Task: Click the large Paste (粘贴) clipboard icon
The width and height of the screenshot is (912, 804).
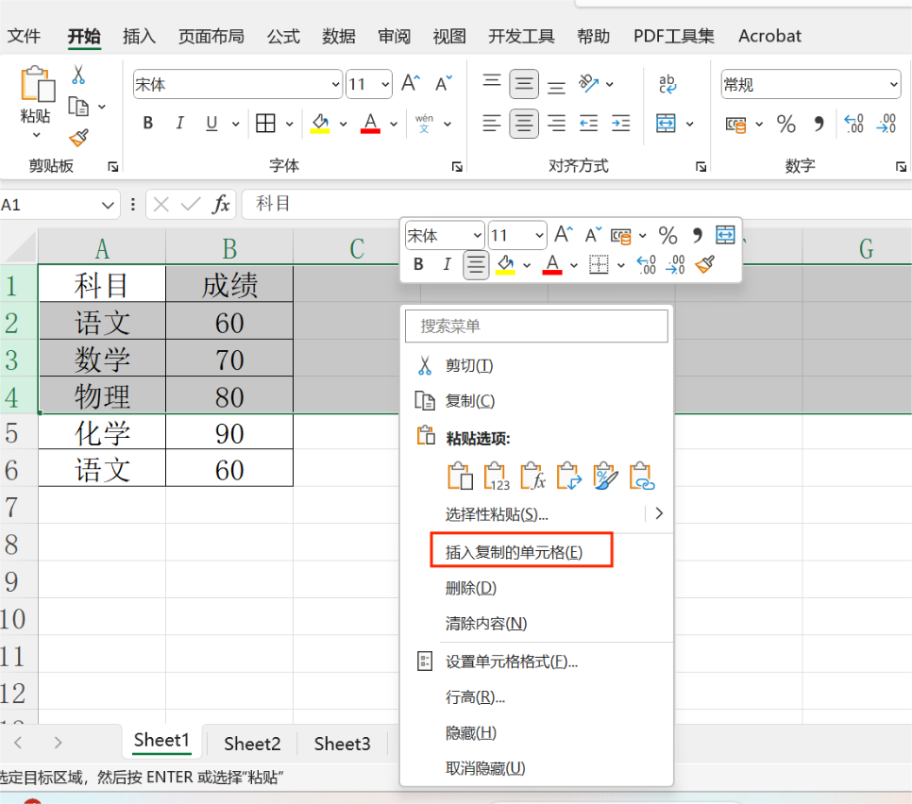Action: 37,84
